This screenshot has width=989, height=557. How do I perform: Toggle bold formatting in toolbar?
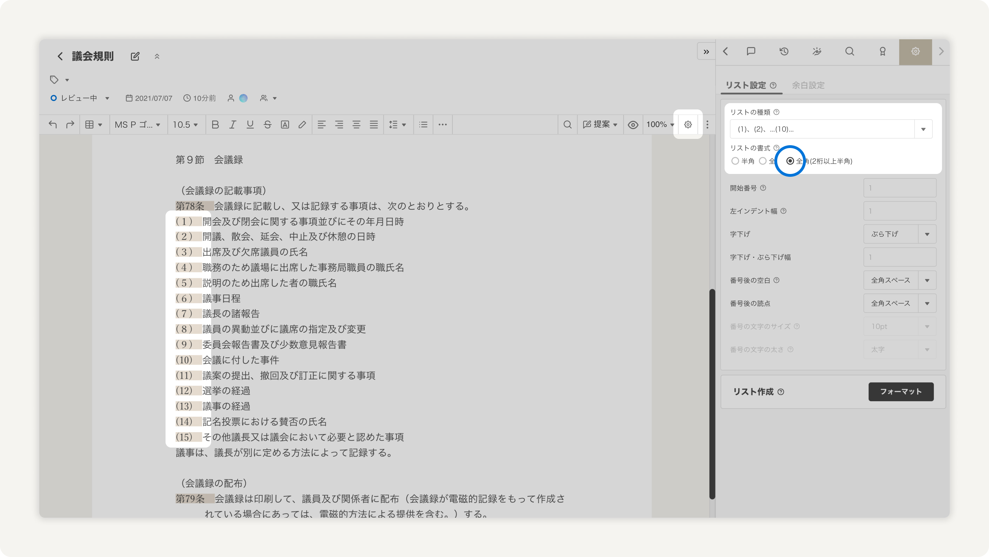tap(215, 125)
